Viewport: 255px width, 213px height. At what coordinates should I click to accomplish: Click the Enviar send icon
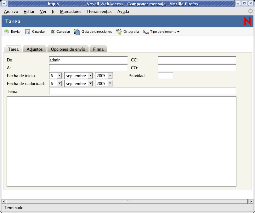[x=7, y=32]
